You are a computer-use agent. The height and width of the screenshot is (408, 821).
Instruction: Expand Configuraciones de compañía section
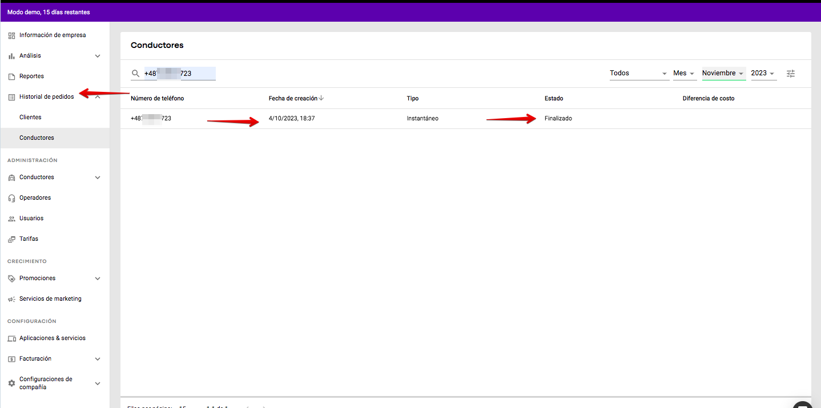pos(98,383)
